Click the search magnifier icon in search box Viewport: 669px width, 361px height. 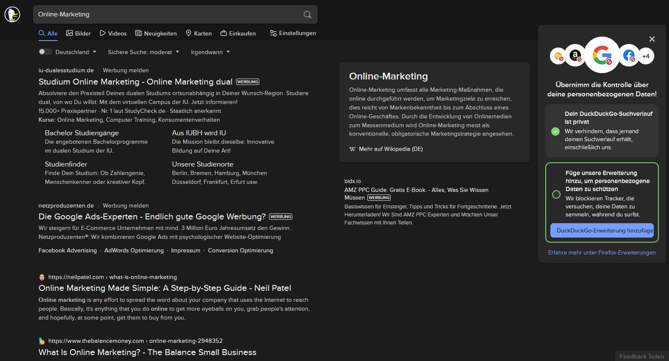307,14
